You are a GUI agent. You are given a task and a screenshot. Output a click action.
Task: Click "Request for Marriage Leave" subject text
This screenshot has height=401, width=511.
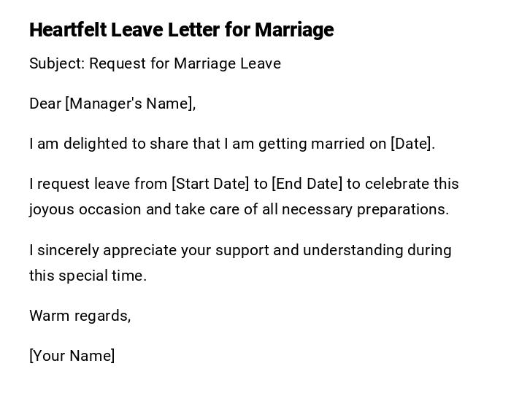tap(185, 63)
